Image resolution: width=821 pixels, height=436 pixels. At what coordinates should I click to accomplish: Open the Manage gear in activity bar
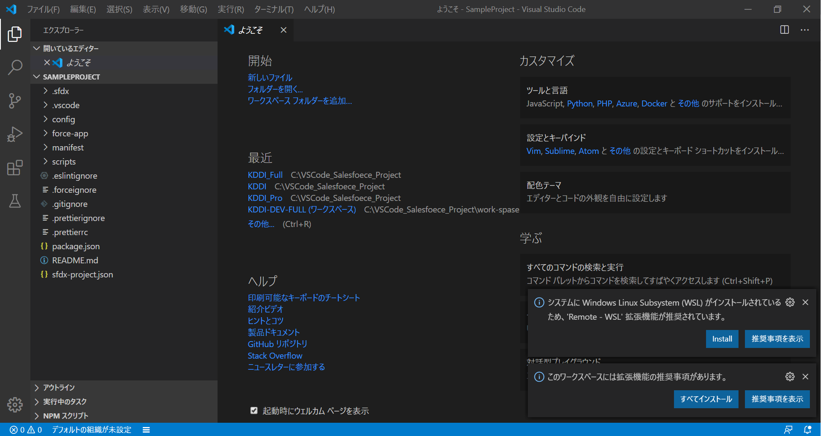click(x=15, y=404)
